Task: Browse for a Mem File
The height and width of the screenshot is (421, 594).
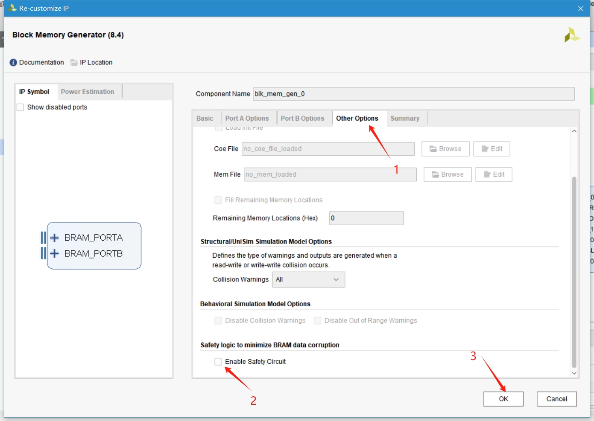Action: [x=448, y=174]
